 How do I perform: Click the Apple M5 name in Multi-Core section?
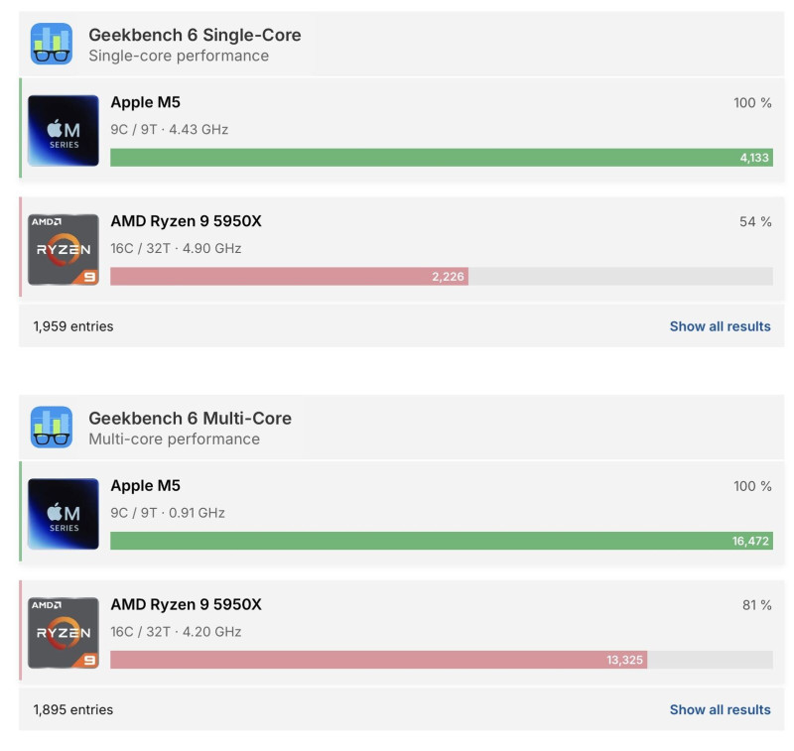[x=145, y=486]
